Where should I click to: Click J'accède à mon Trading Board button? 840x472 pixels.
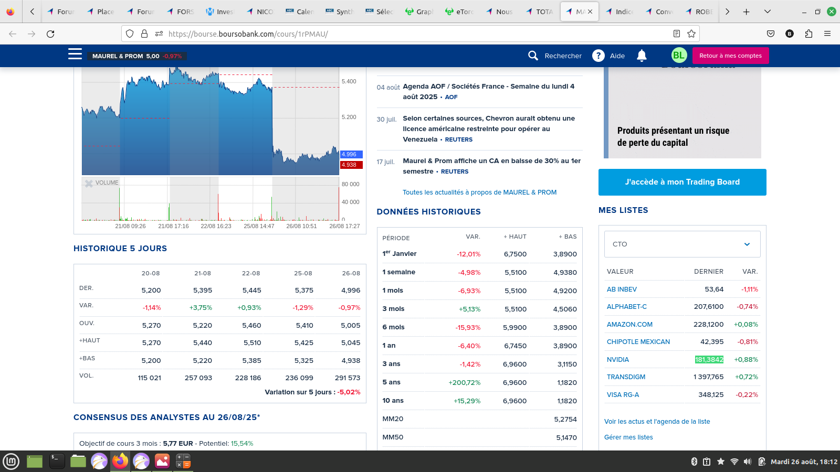coord(682,182)
